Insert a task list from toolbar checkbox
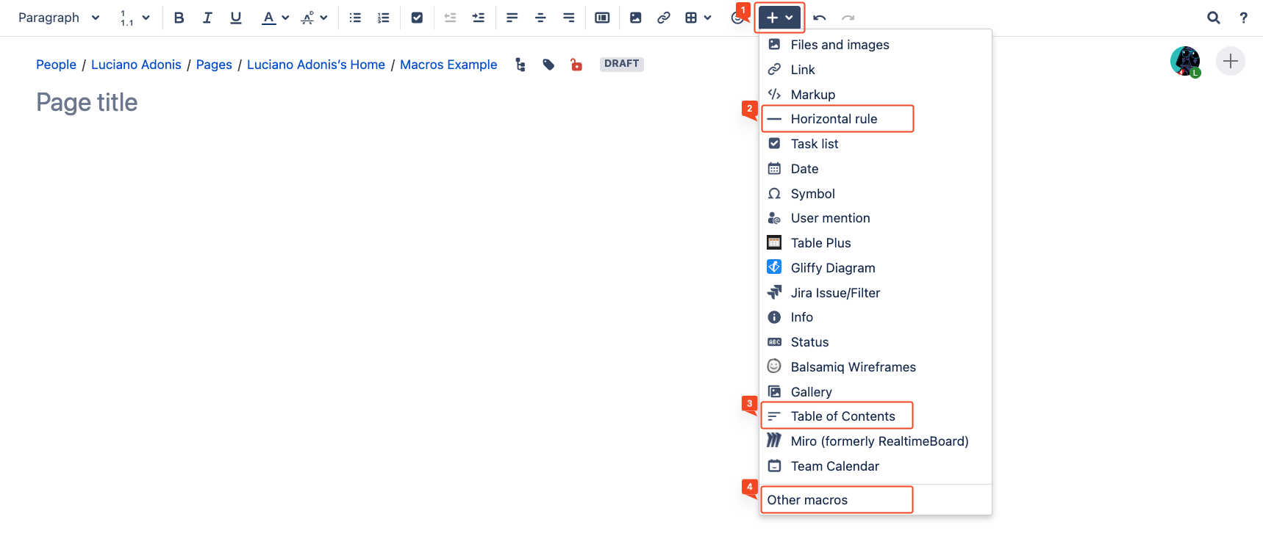1263x536 pixels. (417, 18)
